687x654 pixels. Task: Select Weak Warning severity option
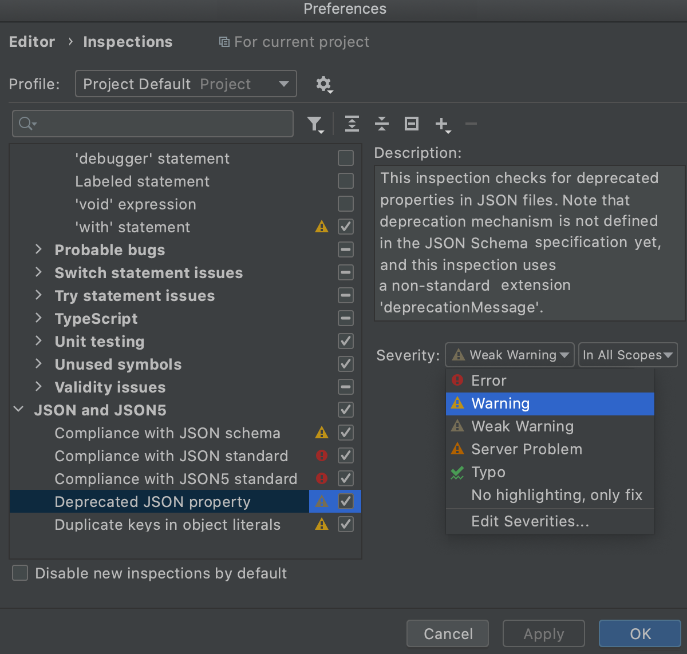pyautogui.click(x=550, y=427)
